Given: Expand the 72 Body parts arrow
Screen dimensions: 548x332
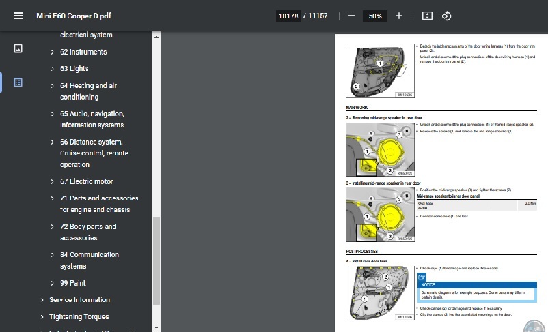Looking at the screenshot, I should pyautogui.click(x=52, y=227).
